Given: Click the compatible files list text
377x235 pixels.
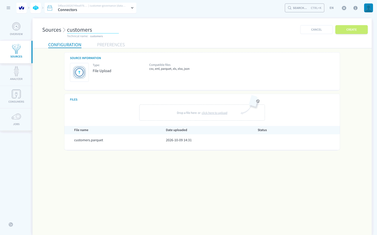Looking at the screenshot, I should click(x=169, y=69).
